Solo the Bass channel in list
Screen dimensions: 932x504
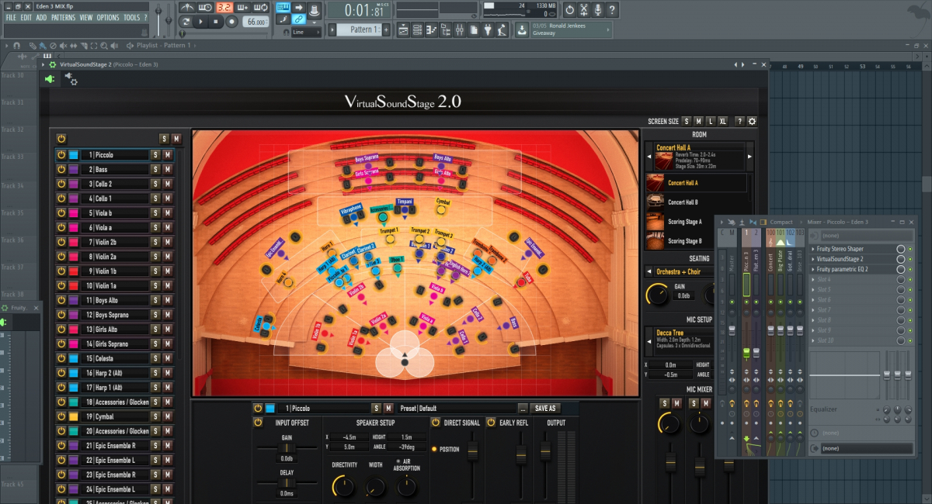(155, 170)
